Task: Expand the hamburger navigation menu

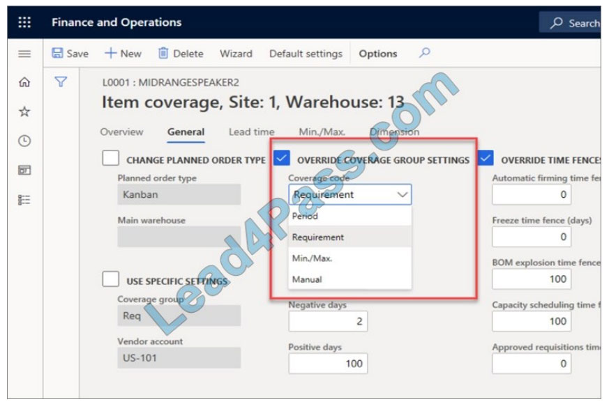Action: click(x=24, y=54)
